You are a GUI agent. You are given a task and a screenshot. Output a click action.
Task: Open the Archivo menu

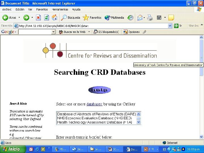click(7, 10)
